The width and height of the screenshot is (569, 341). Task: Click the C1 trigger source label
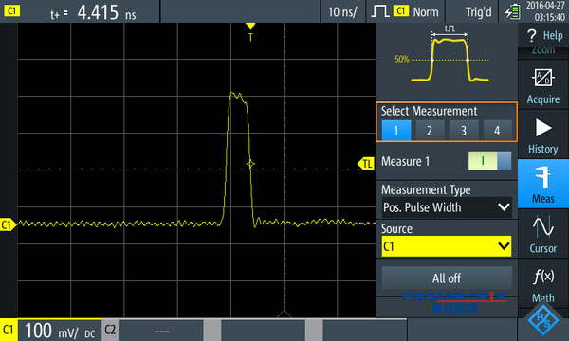400,10
